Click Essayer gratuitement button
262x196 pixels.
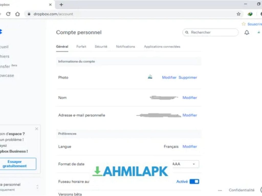pos(15,164)
